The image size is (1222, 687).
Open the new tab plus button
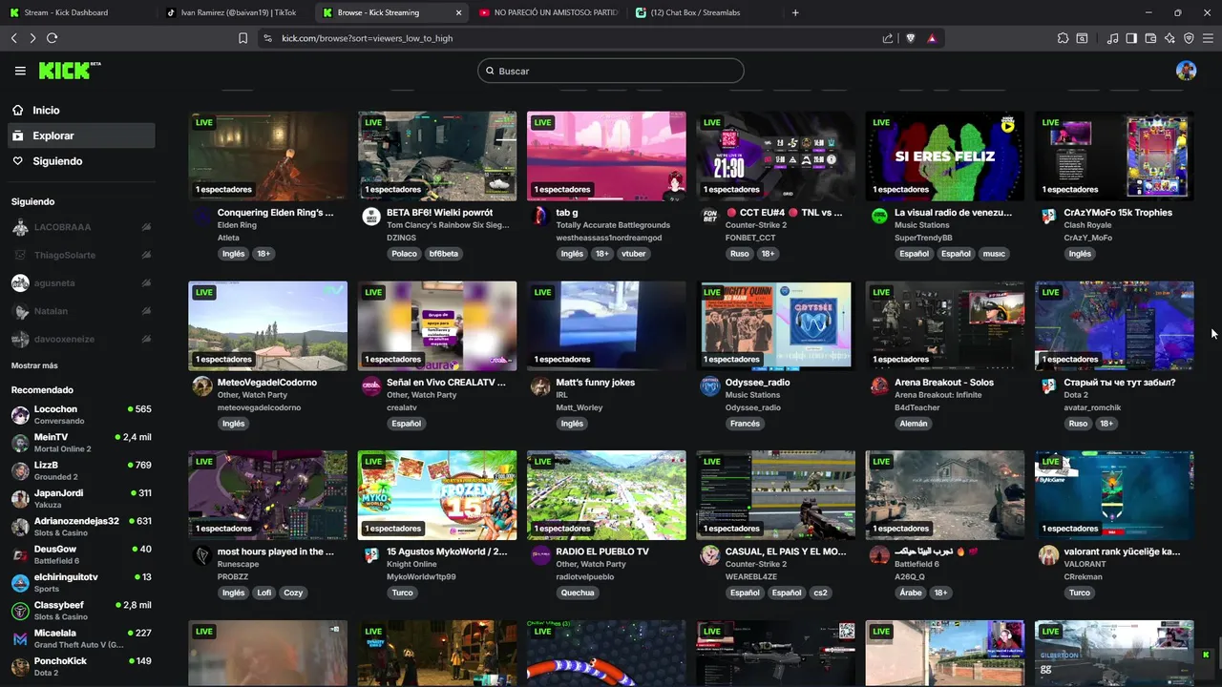click(x=795, y=12)
